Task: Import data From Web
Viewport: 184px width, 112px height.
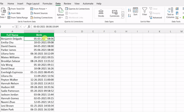Action: coord(14,13)
